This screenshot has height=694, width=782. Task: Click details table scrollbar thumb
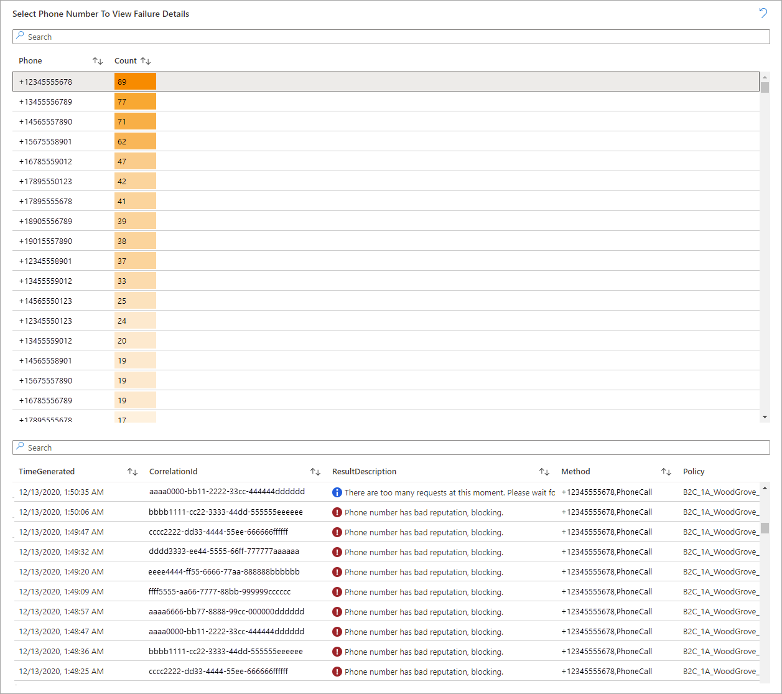point(765,528)
